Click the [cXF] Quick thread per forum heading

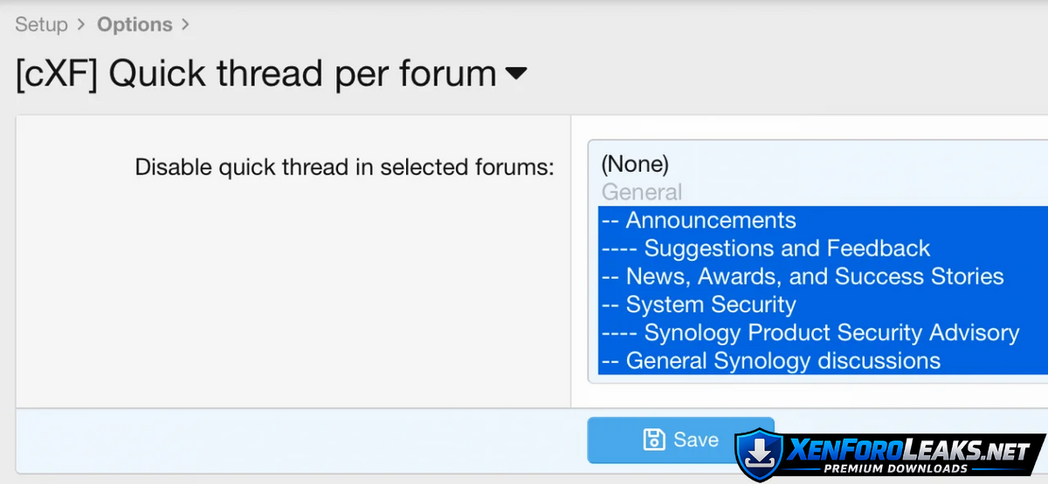click(256, 74)
